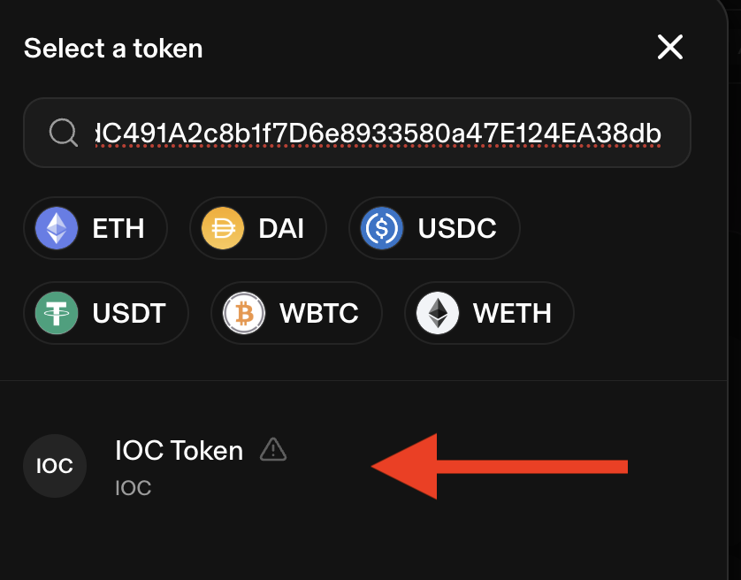Click the Select a token heading
741x580 pixels.
[113, 48]
